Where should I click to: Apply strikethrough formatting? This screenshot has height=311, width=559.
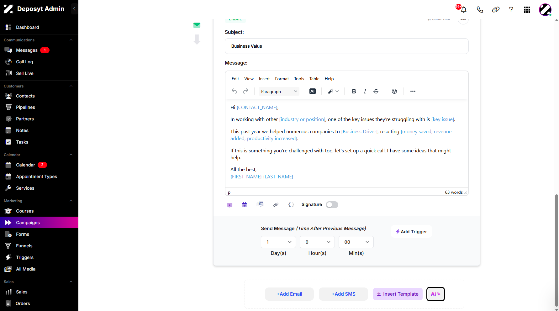click(x=376, y=91)
